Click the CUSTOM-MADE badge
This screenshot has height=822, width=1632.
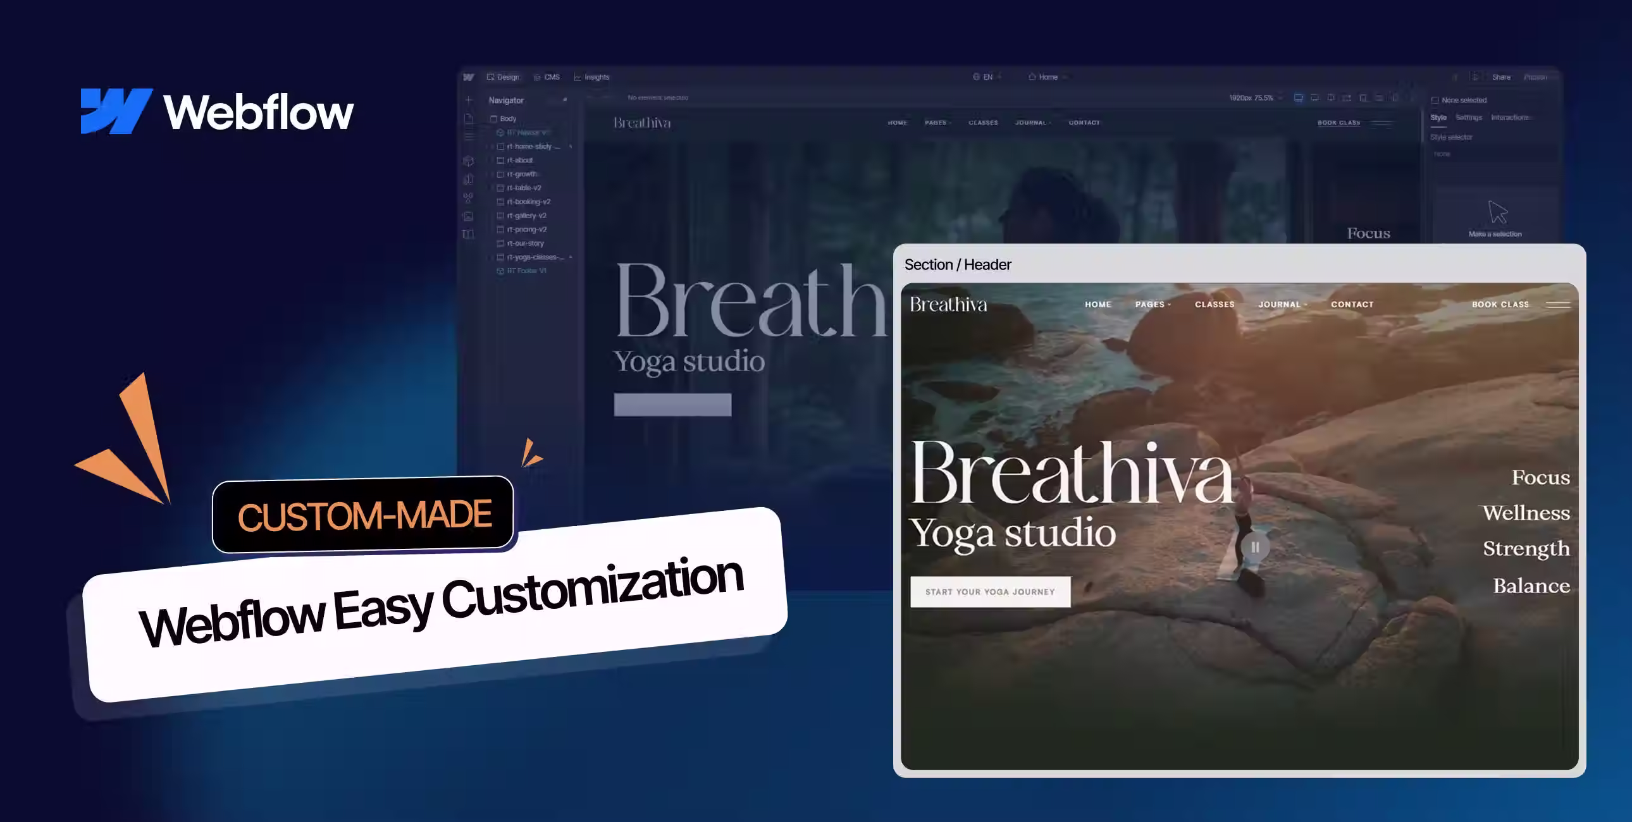coord(363,514)
